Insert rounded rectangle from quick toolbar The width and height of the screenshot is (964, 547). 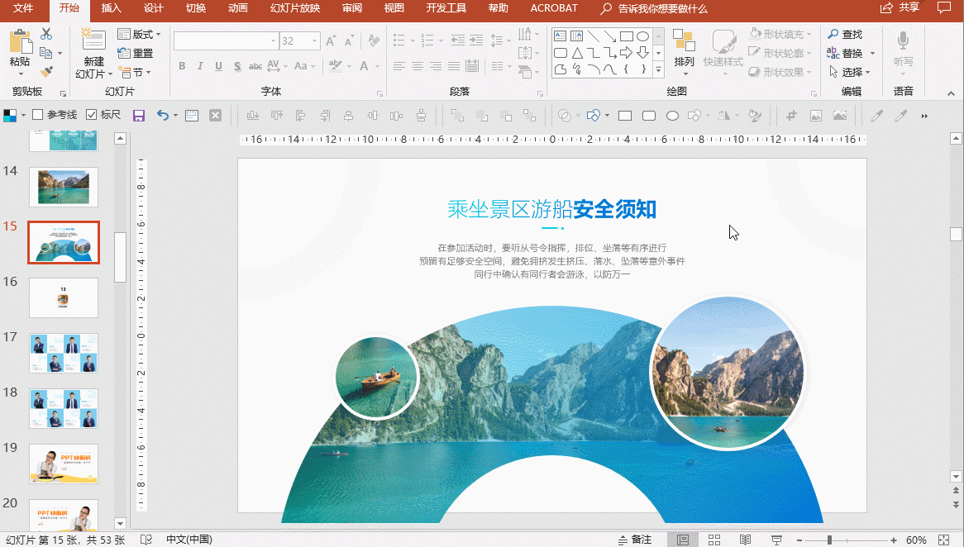click(649, 116)
